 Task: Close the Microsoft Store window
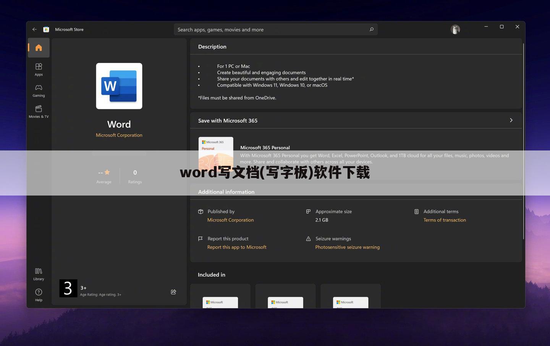(517, 27)
